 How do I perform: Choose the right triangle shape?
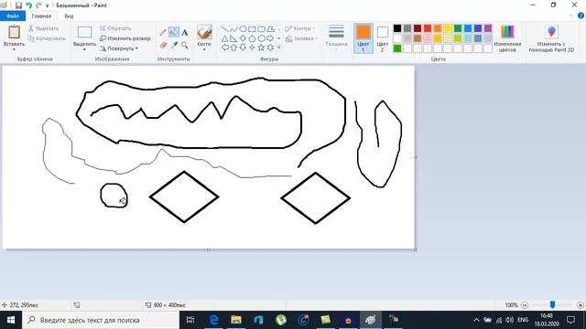[x=233, y=38]
